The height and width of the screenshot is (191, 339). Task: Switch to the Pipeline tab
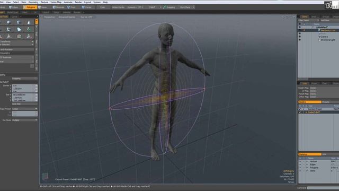coord(310,102)
